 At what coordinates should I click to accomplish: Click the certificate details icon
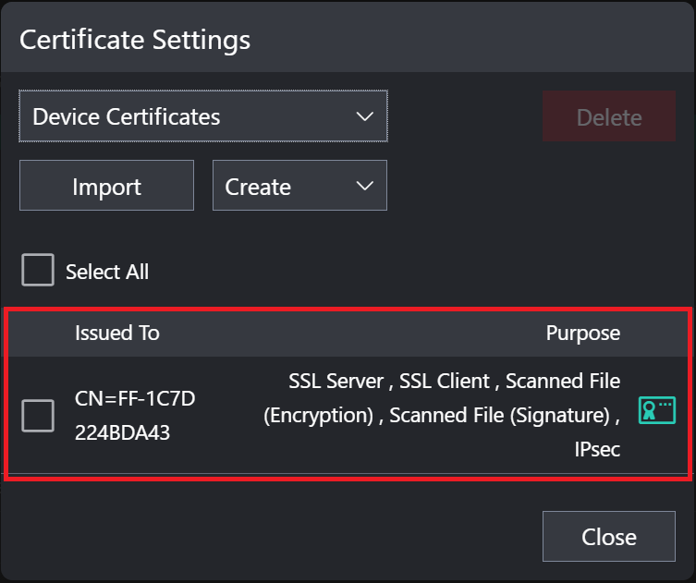[656, 411]
